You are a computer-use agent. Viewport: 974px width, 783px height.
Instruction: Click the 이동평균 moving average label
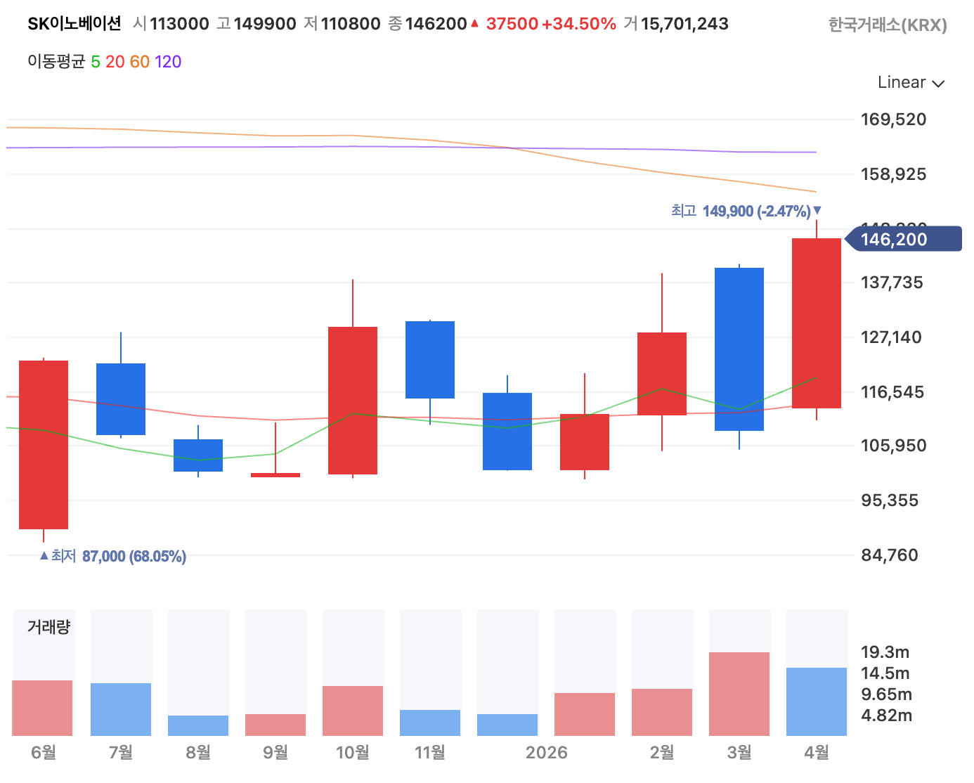pos(56,62)
